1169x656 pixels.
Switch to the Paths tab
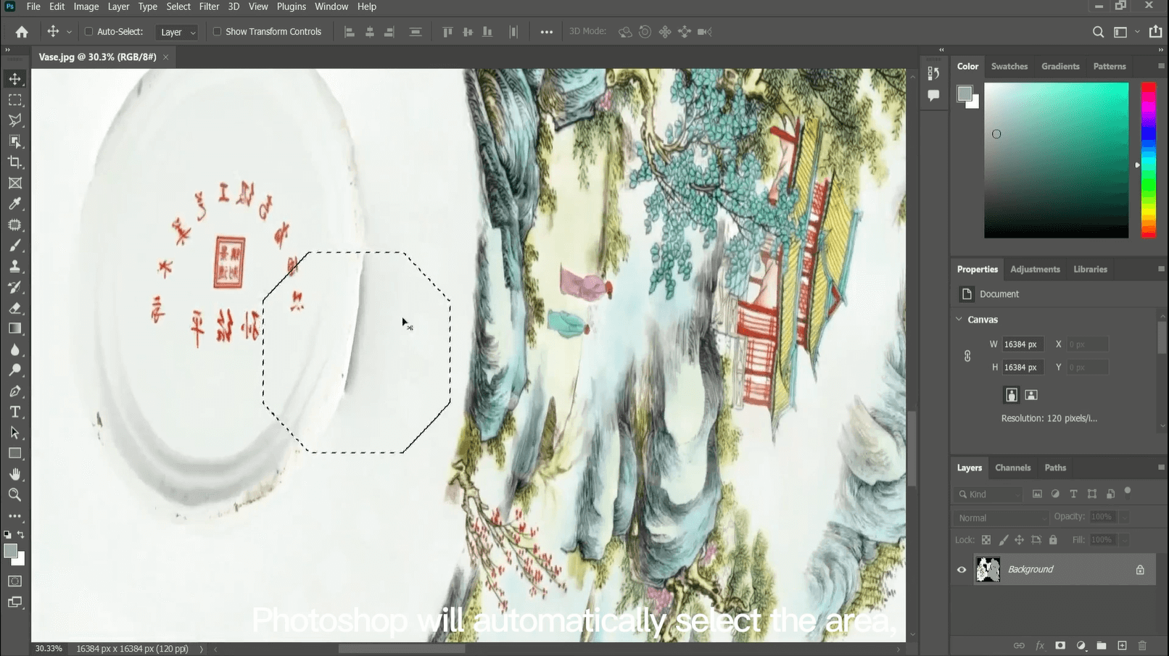tap(1055, 468)
